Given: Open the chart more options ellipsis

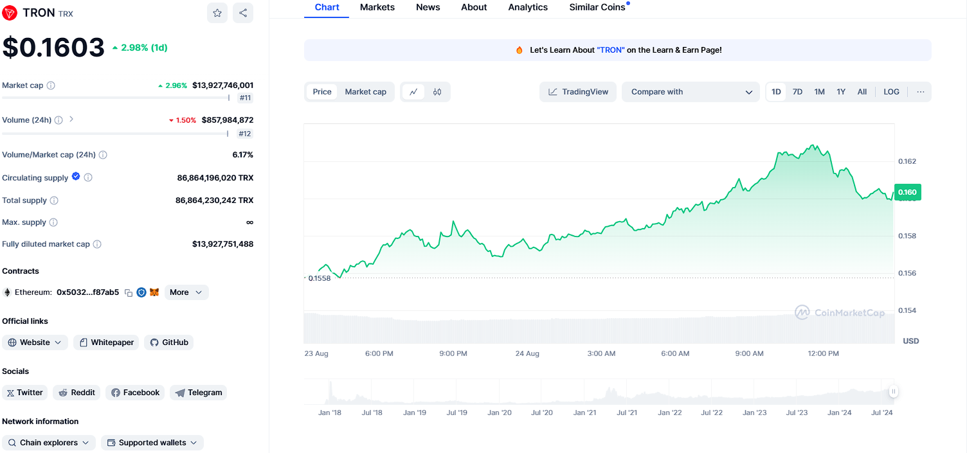Looking at the screenshot, I should coord(921,92).
